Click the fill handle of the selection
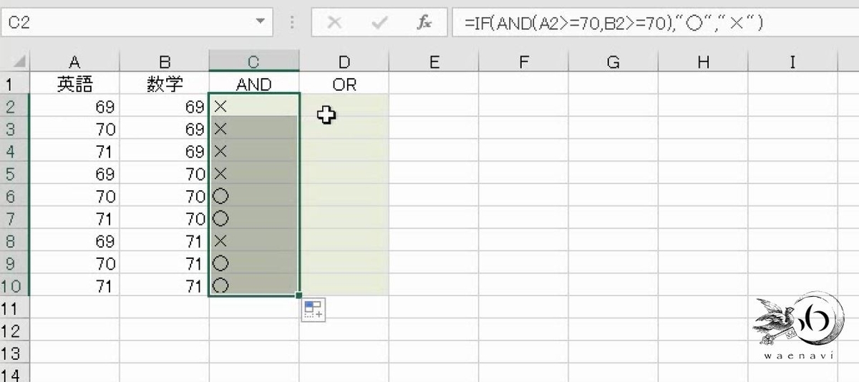 click(299, 295)
